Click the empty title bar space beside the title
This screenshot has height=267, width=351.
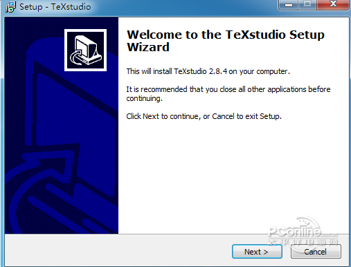185,7
